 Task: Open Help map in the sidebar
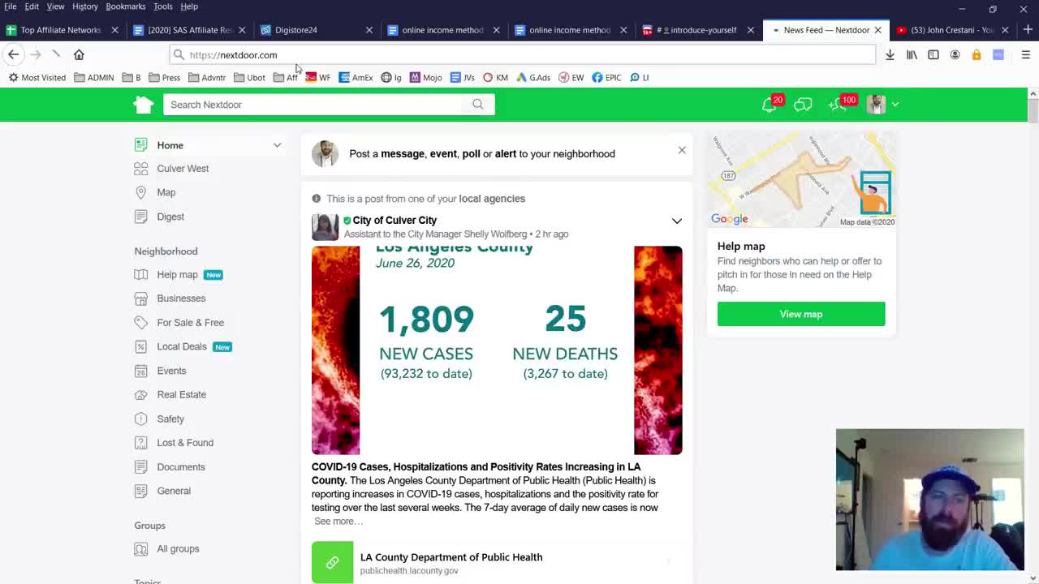[177, 275]
